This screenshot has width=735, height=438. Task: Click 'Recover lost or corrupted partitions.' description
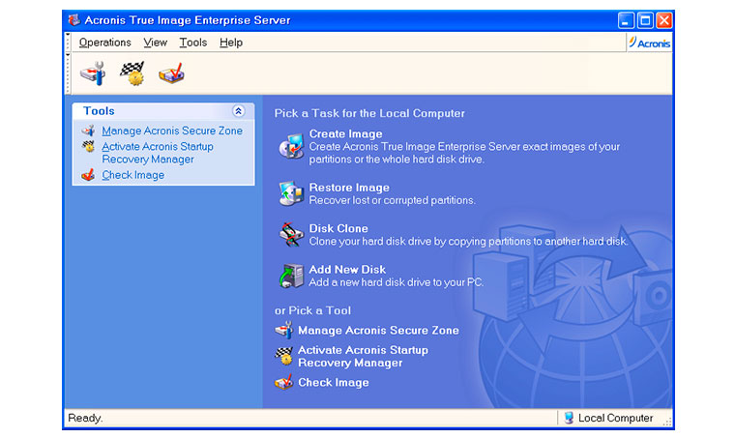pos(393,200)
